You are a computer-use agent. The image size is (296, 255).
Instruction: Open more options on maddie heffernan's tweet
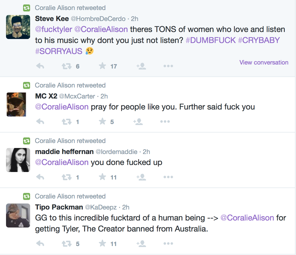pos(168,177)
